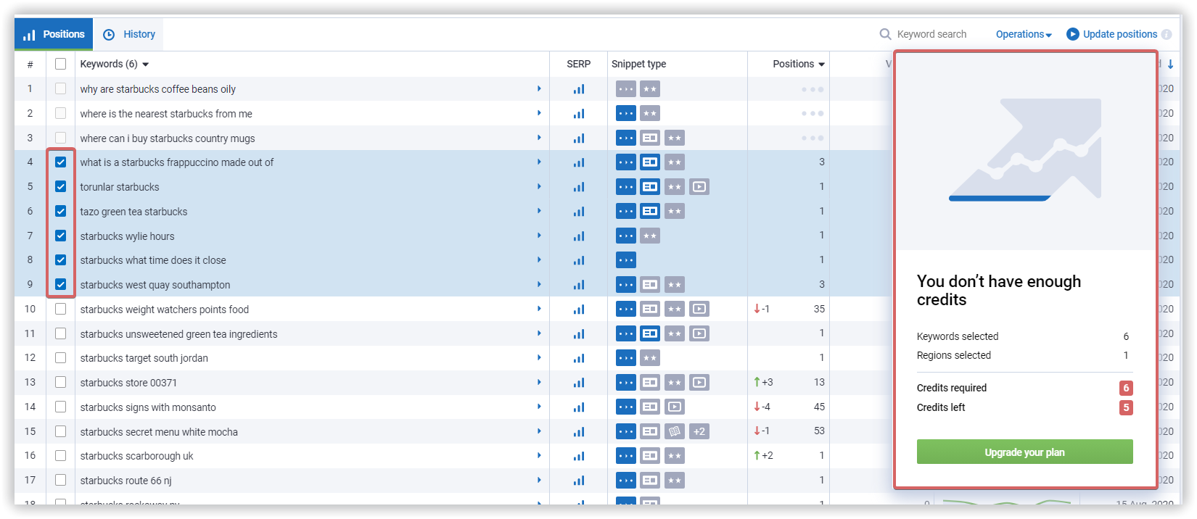Viewport: 1197px width, 519px height.
Task: Click the red "Credits required" badge showing 6
Action: [x=1126, y=388]
